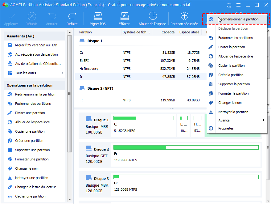The width and height of the screenshot is (271, 204).
Task: Click the Capacité column header
Action: (168, 32)
